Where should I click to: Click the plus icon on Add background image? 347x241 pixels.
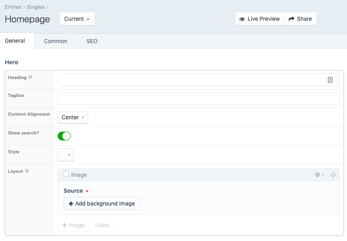[70, 203]
